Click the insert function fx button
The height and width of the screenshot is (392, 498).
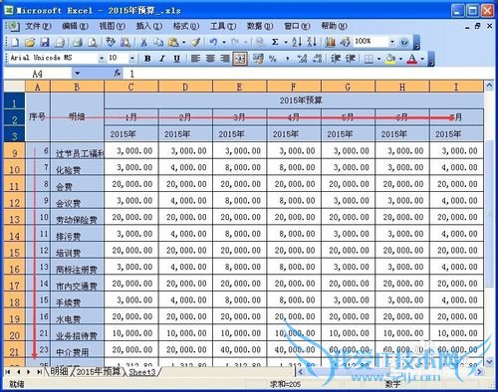click(118, 74)
